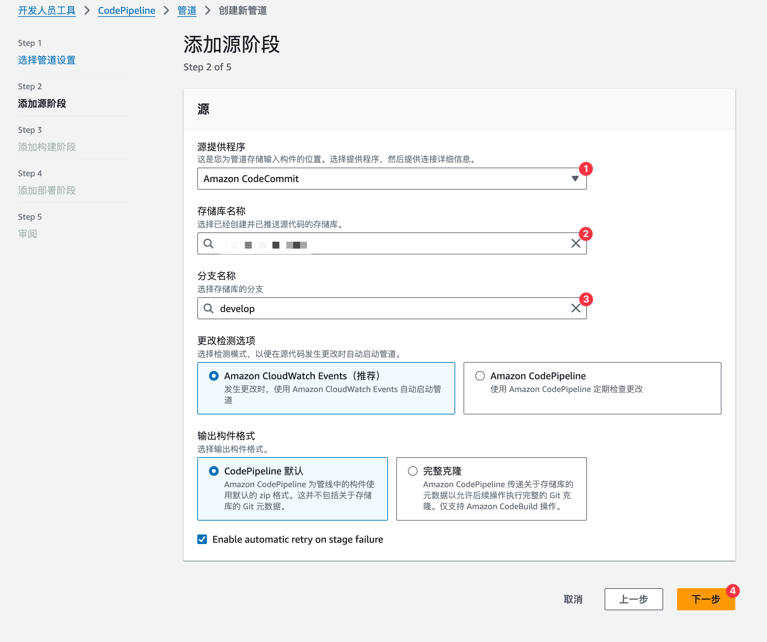Click red badge number 2
767x642 pixels.
(x=586, y=234)
